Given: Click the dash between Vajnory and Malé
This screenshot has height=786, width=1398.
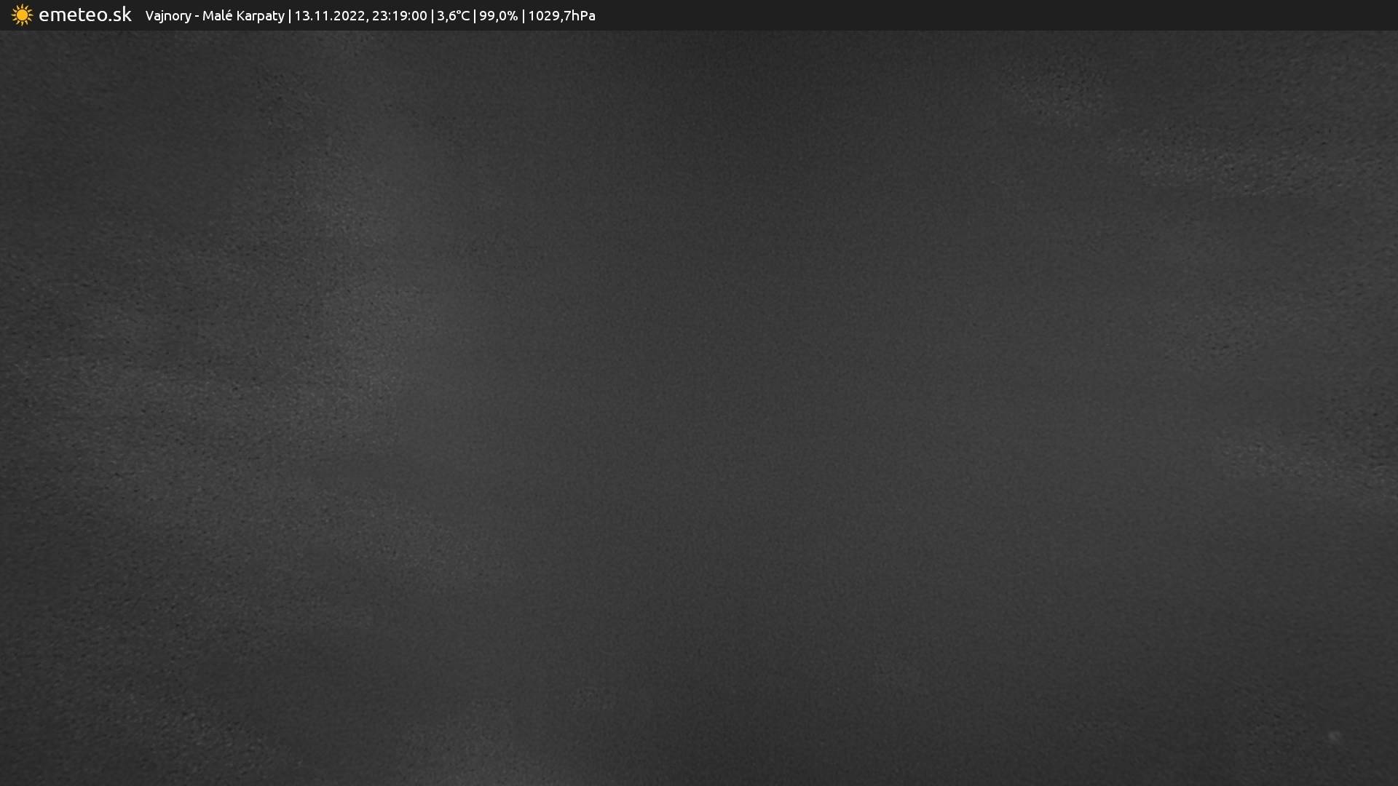Looking at the screenshot, I should [x=197, y=16].
